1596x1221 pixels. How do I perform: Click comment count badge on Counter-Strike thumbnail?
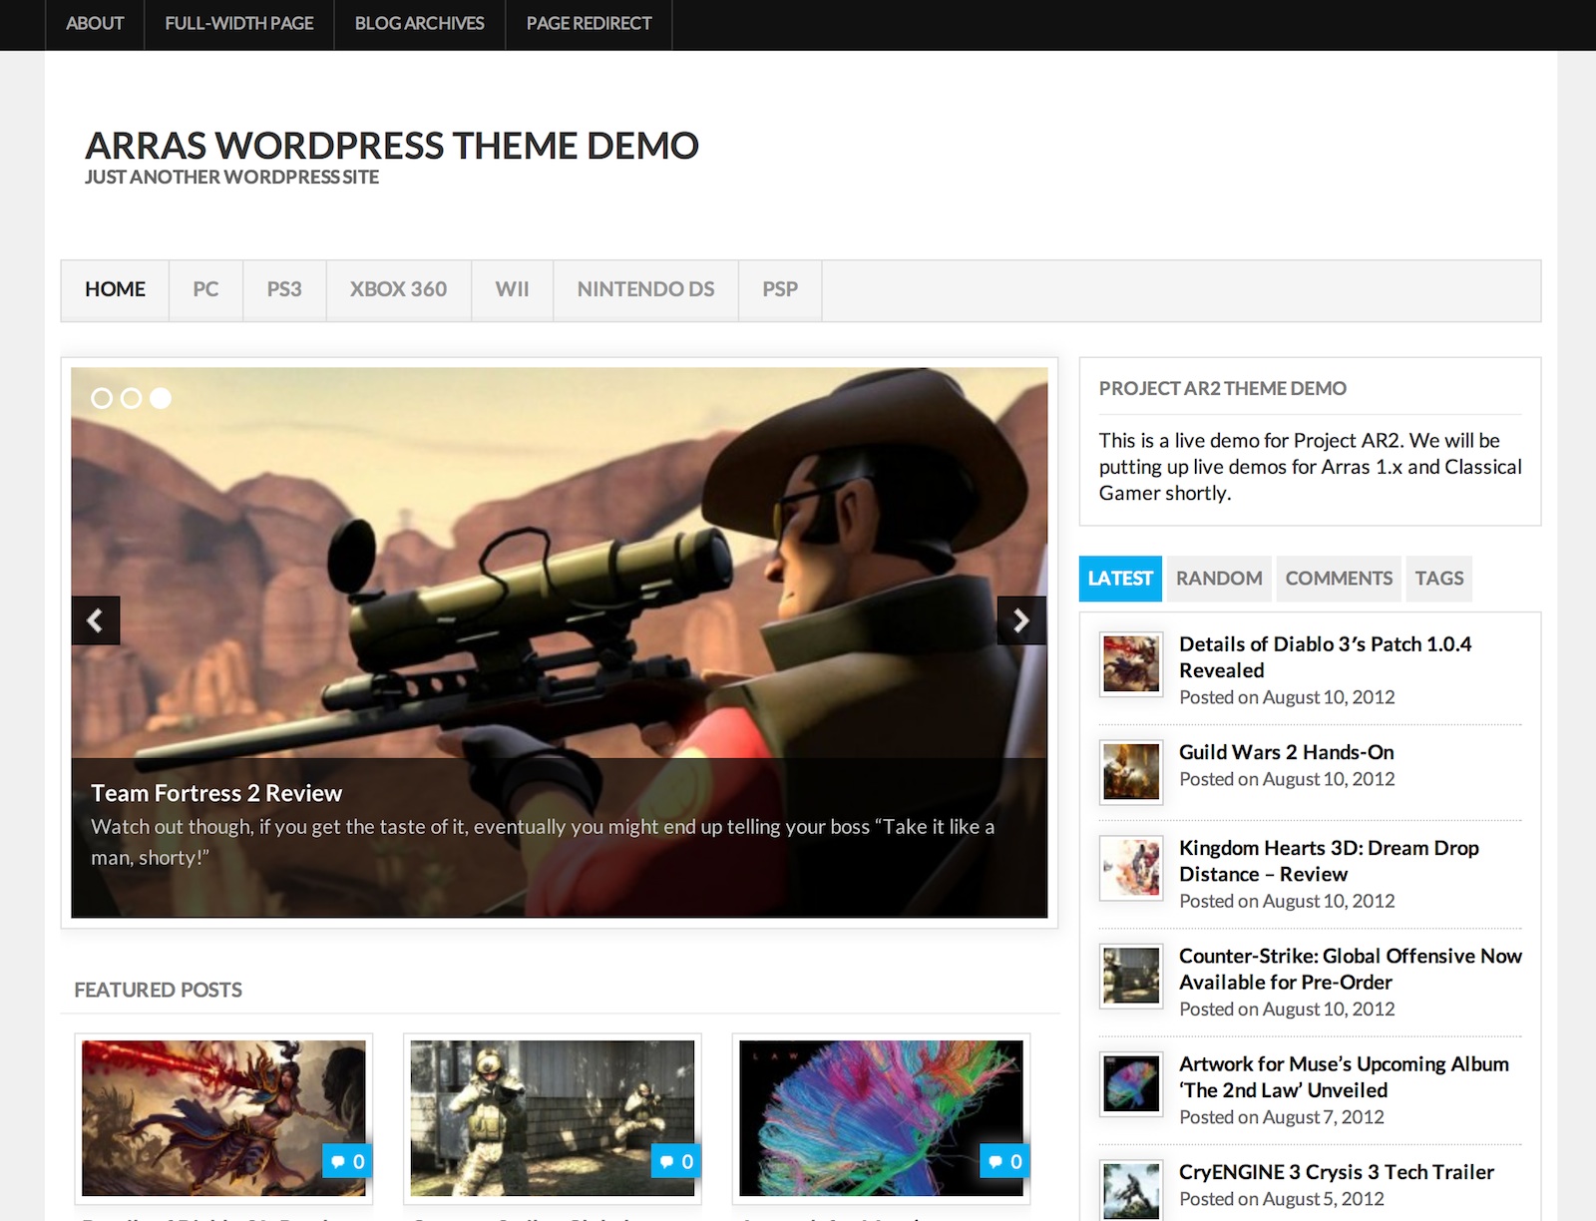[675, 1161]
